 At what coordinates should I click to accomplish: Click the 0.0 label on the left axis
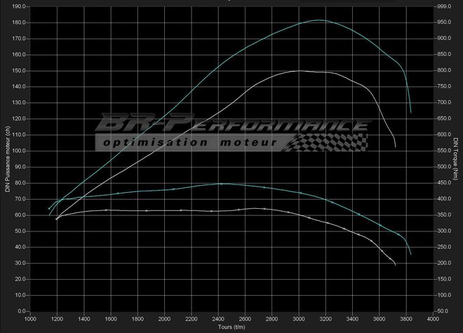pos(21,311)
